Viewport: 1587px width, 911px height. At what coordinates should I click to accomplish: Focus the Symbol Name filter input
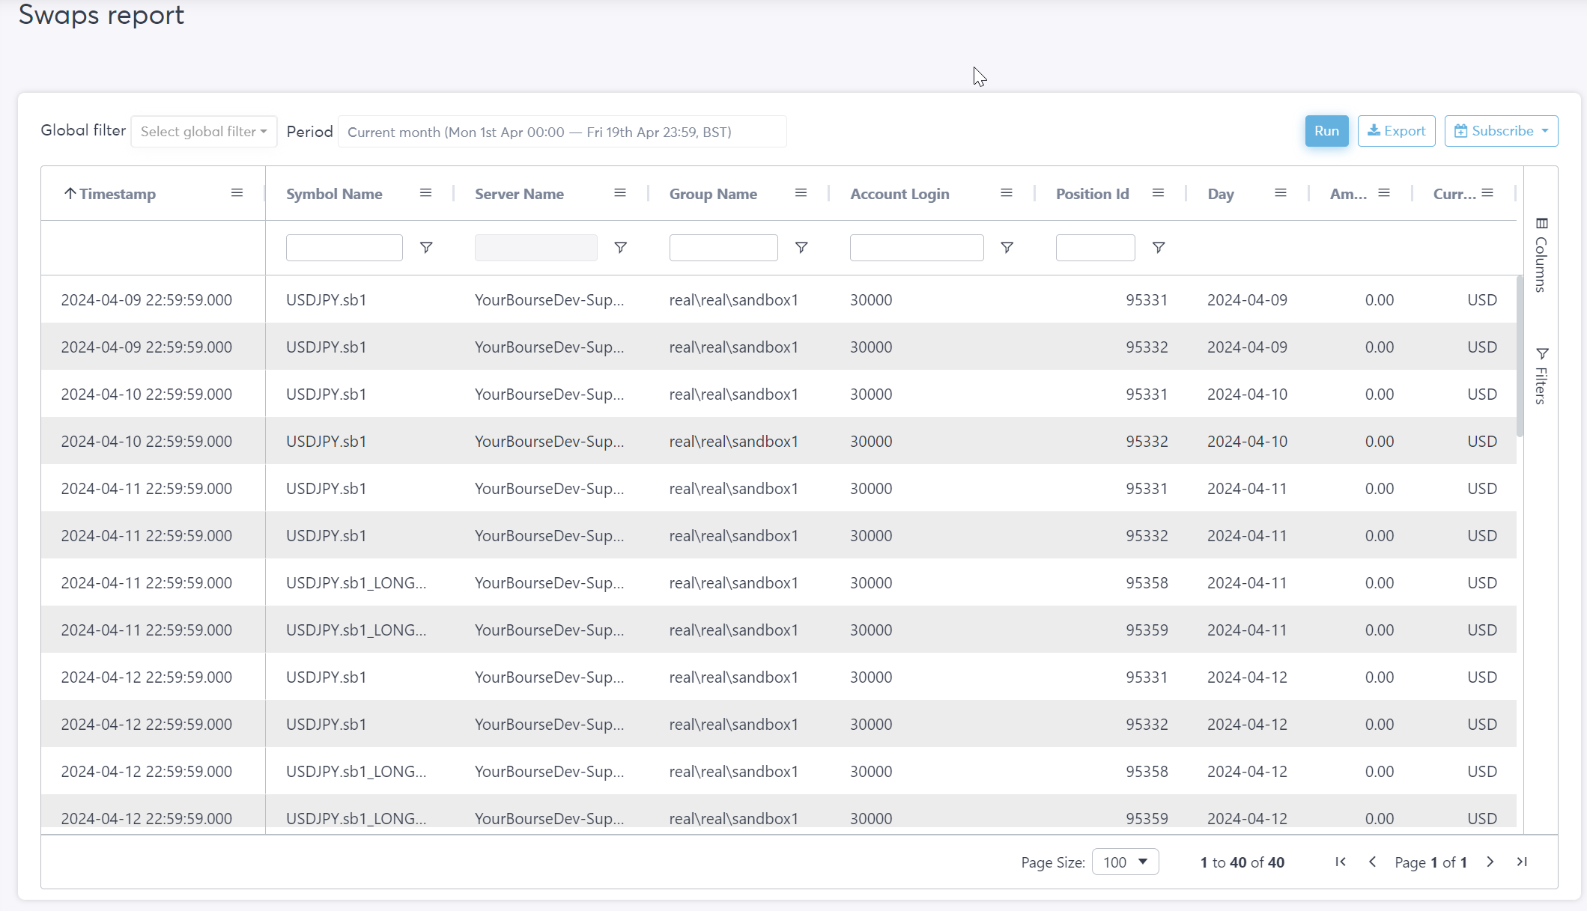pos(345,247)
